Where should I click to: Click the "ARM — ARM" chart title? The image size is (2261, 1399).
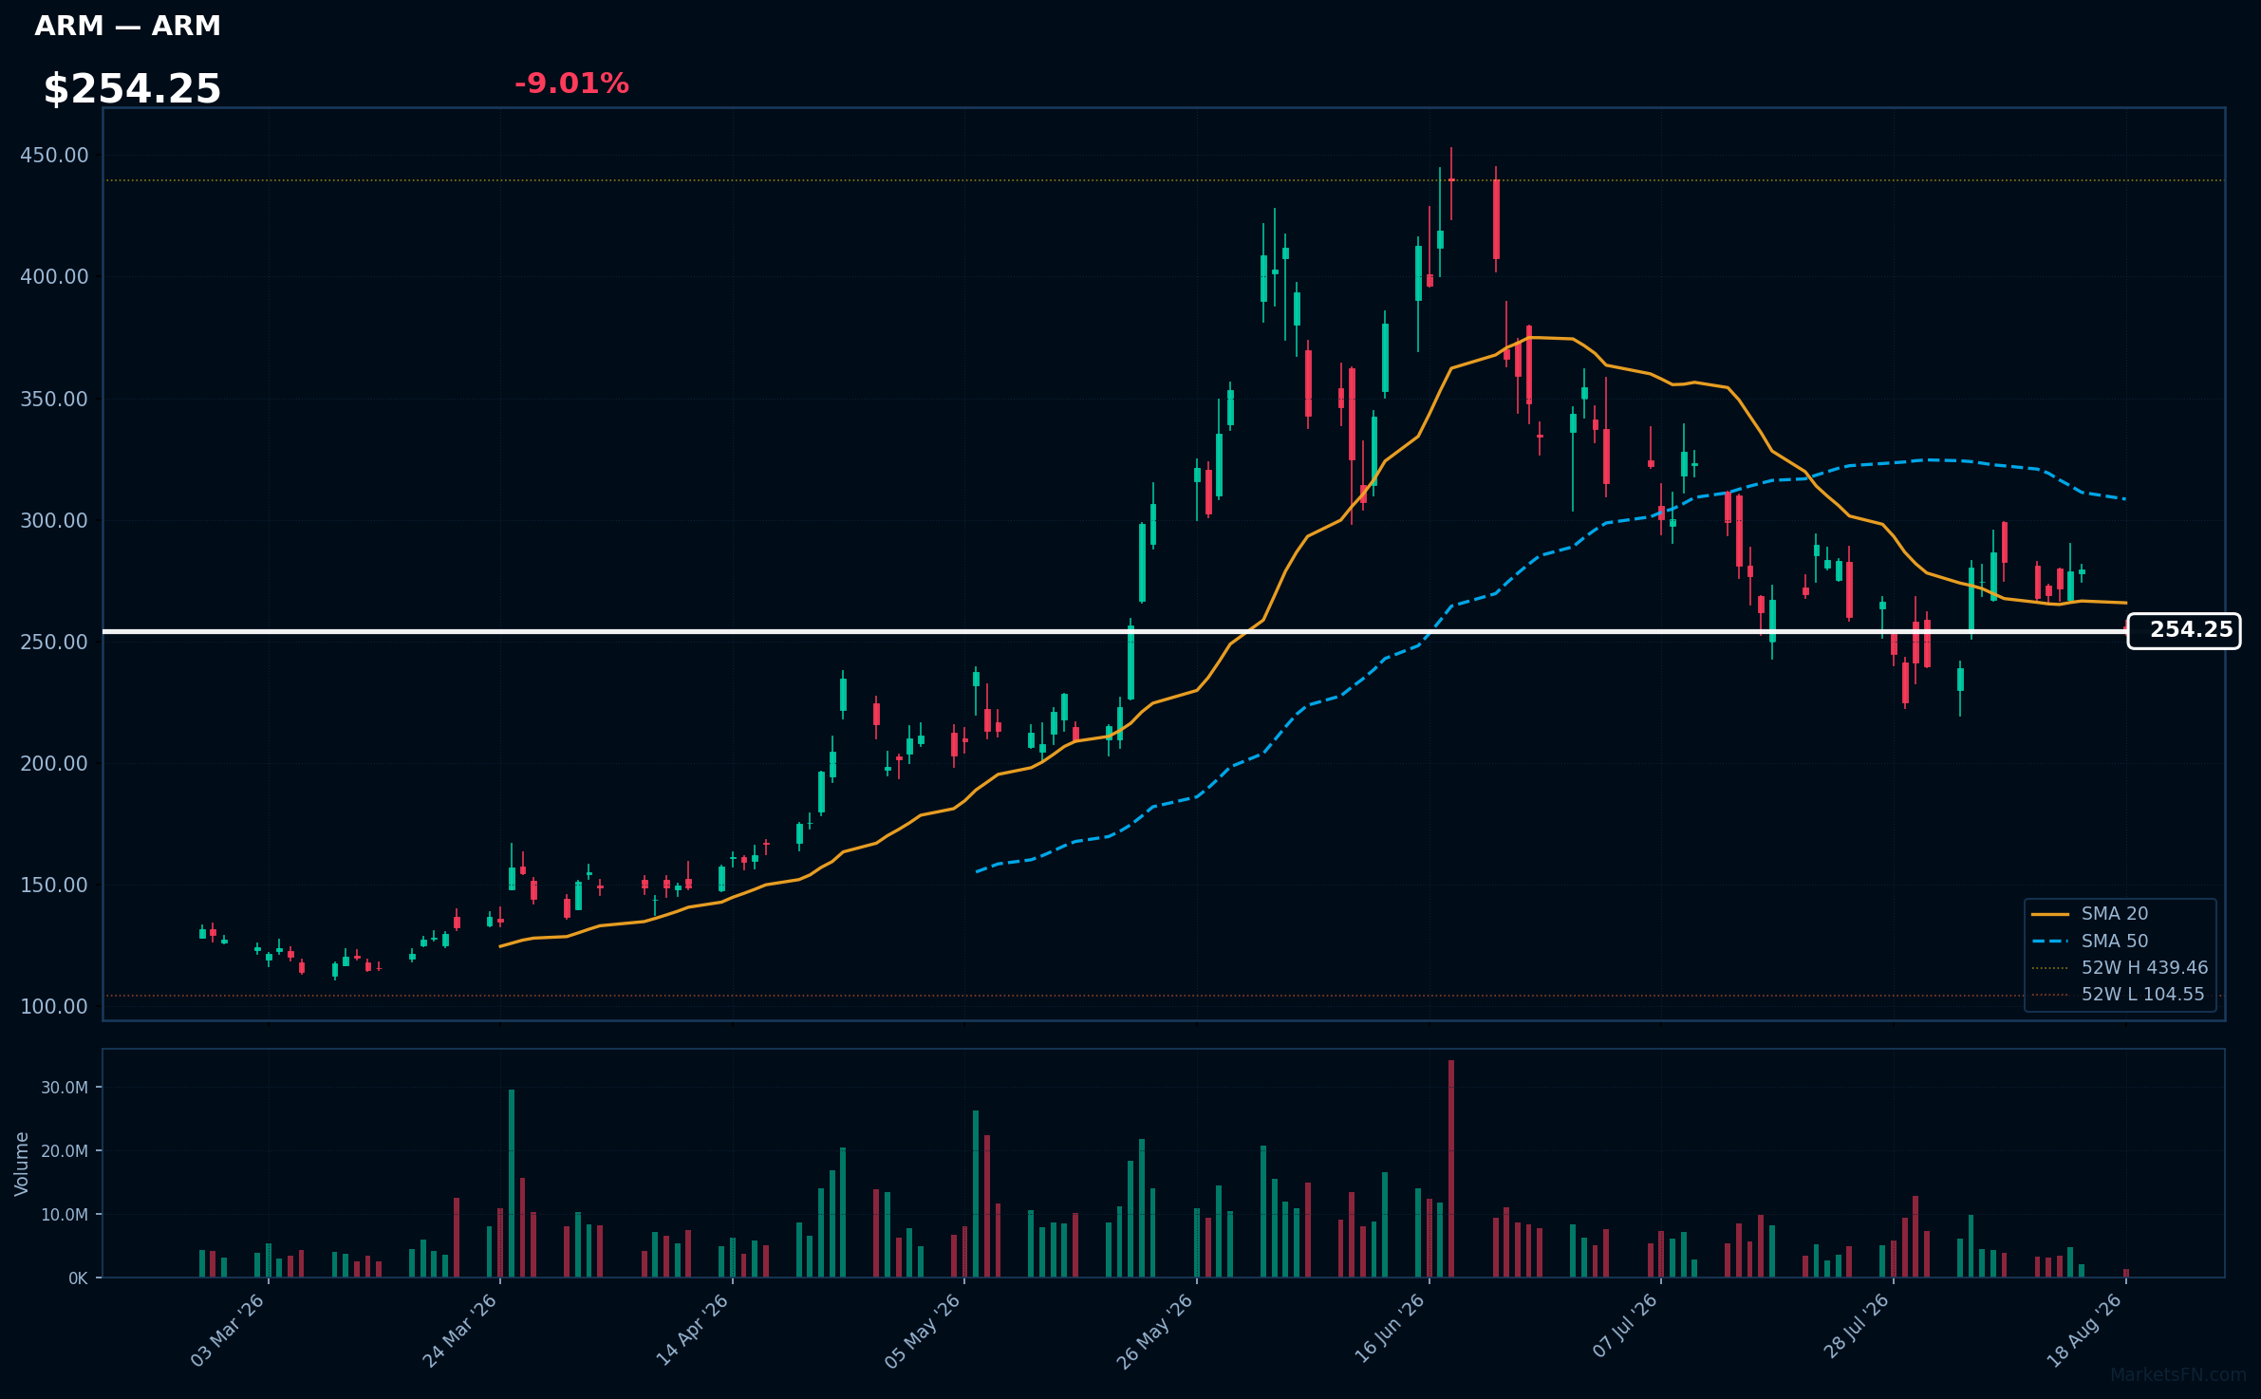[x=127, y=27]
